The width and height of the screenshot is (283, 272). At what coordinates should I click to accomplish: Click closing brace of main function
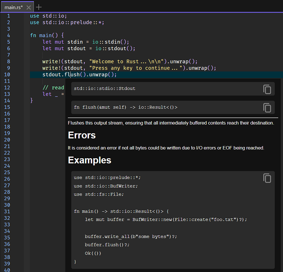click(31, 100)
